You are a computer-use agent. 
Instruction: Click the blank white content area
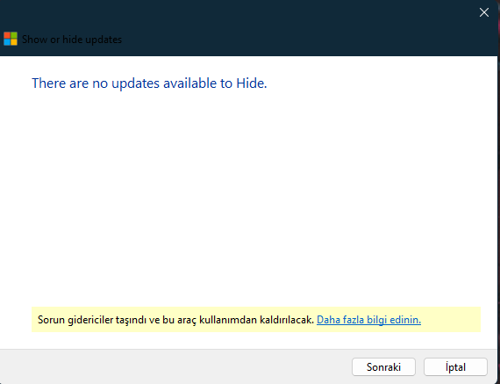(x=249, y=192)
